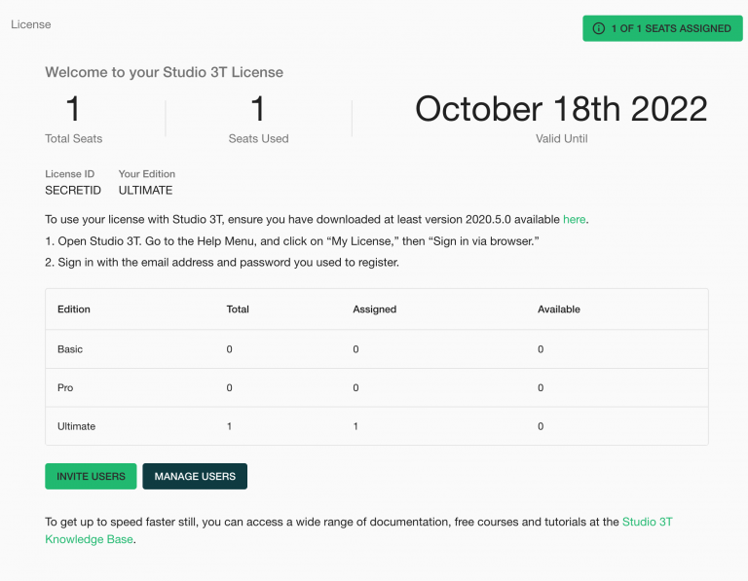Click the Assigned column header
This screenshot has width=748, height=581.
pyautogui.click(x=374, y=309)
